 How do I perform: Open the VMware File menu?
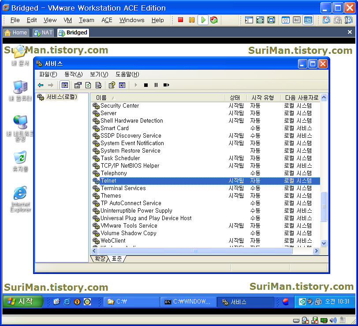coord(15,20)
